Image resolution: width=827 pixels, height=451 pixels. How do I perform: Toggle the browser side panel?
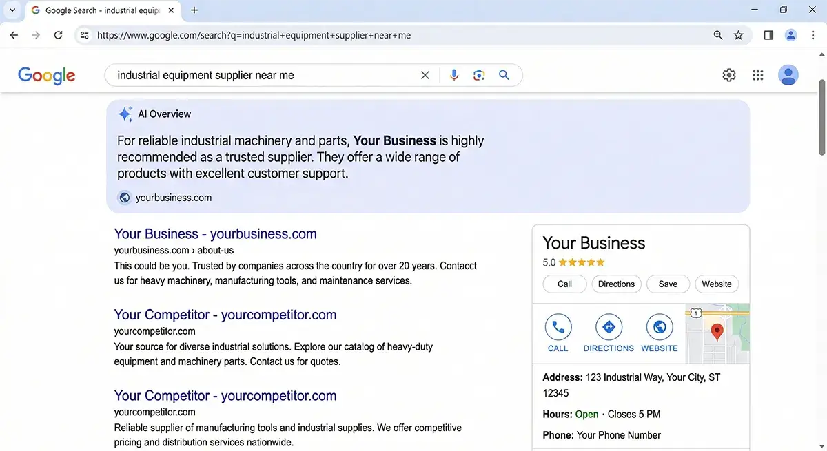point(768,35)
